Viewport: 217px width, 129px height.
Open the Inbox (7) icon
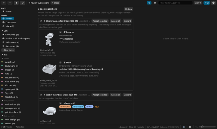[x=3, y=26]
